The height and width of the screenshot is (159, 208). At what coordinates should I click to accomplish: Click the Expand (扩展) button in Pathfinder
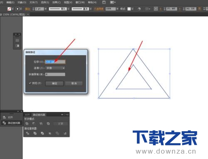coord(61,124)
